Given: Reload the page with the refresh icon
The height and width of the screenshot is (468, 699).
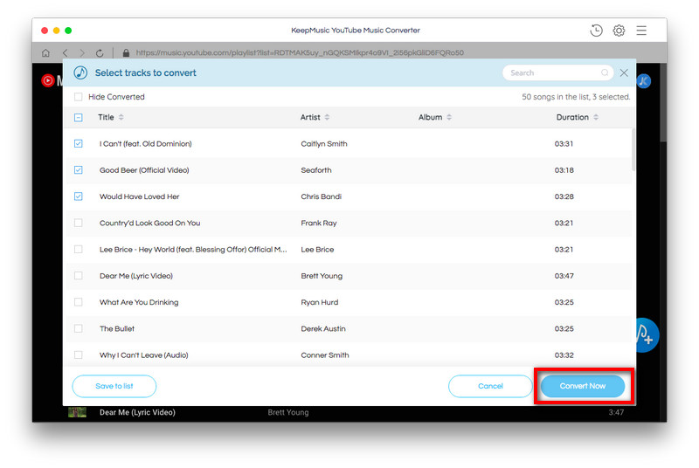Looking at the screenshot, I should [100, 53].
